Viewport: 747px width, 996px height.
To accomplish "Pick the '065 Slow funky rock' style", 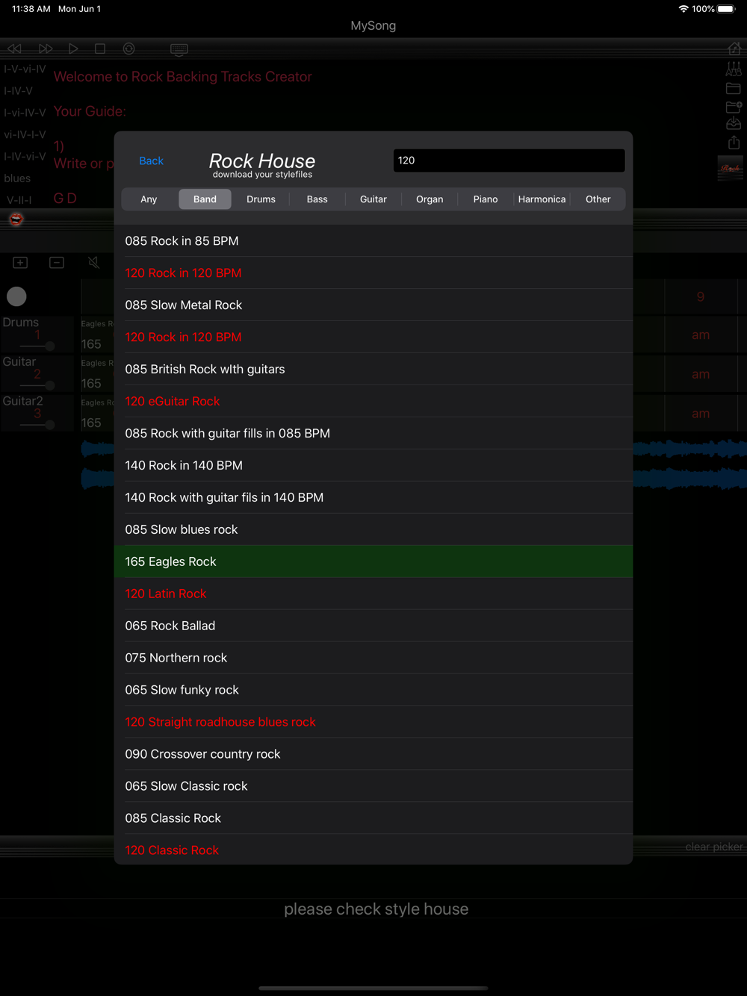I will [x=373, y=691].
